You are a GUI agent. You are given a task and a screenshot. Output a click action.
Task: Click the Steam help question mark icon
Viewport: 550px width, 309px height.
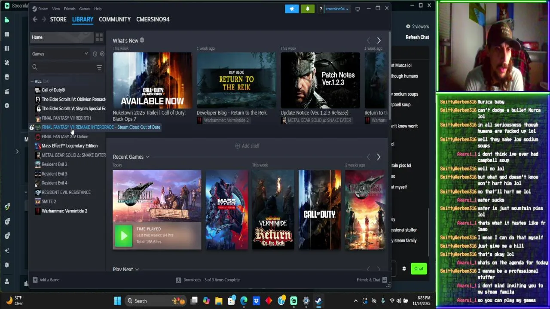tap(321, 9)
